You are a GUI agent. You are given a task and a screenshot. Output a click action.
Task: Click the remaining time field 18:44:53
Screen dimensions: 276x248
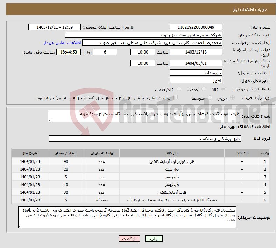click(69, 52)
